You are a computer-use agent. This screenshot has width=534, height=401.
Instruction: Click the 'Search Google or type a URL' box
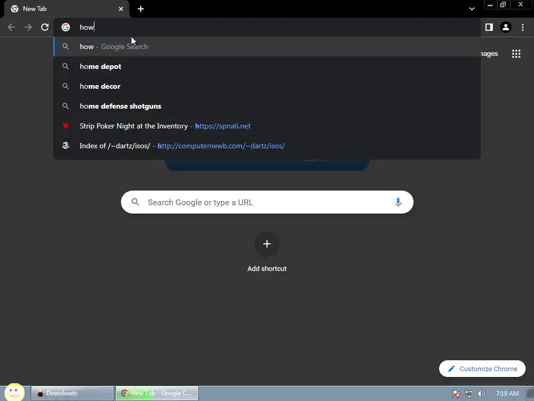[267, 202]
